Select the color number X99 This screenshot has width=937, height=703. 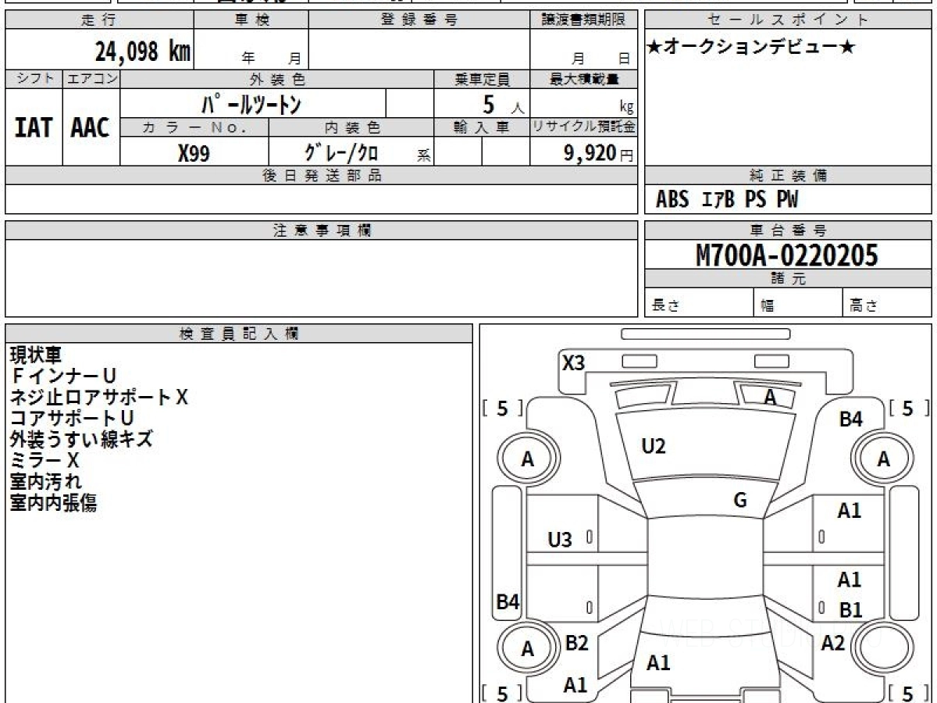(194, 153)
